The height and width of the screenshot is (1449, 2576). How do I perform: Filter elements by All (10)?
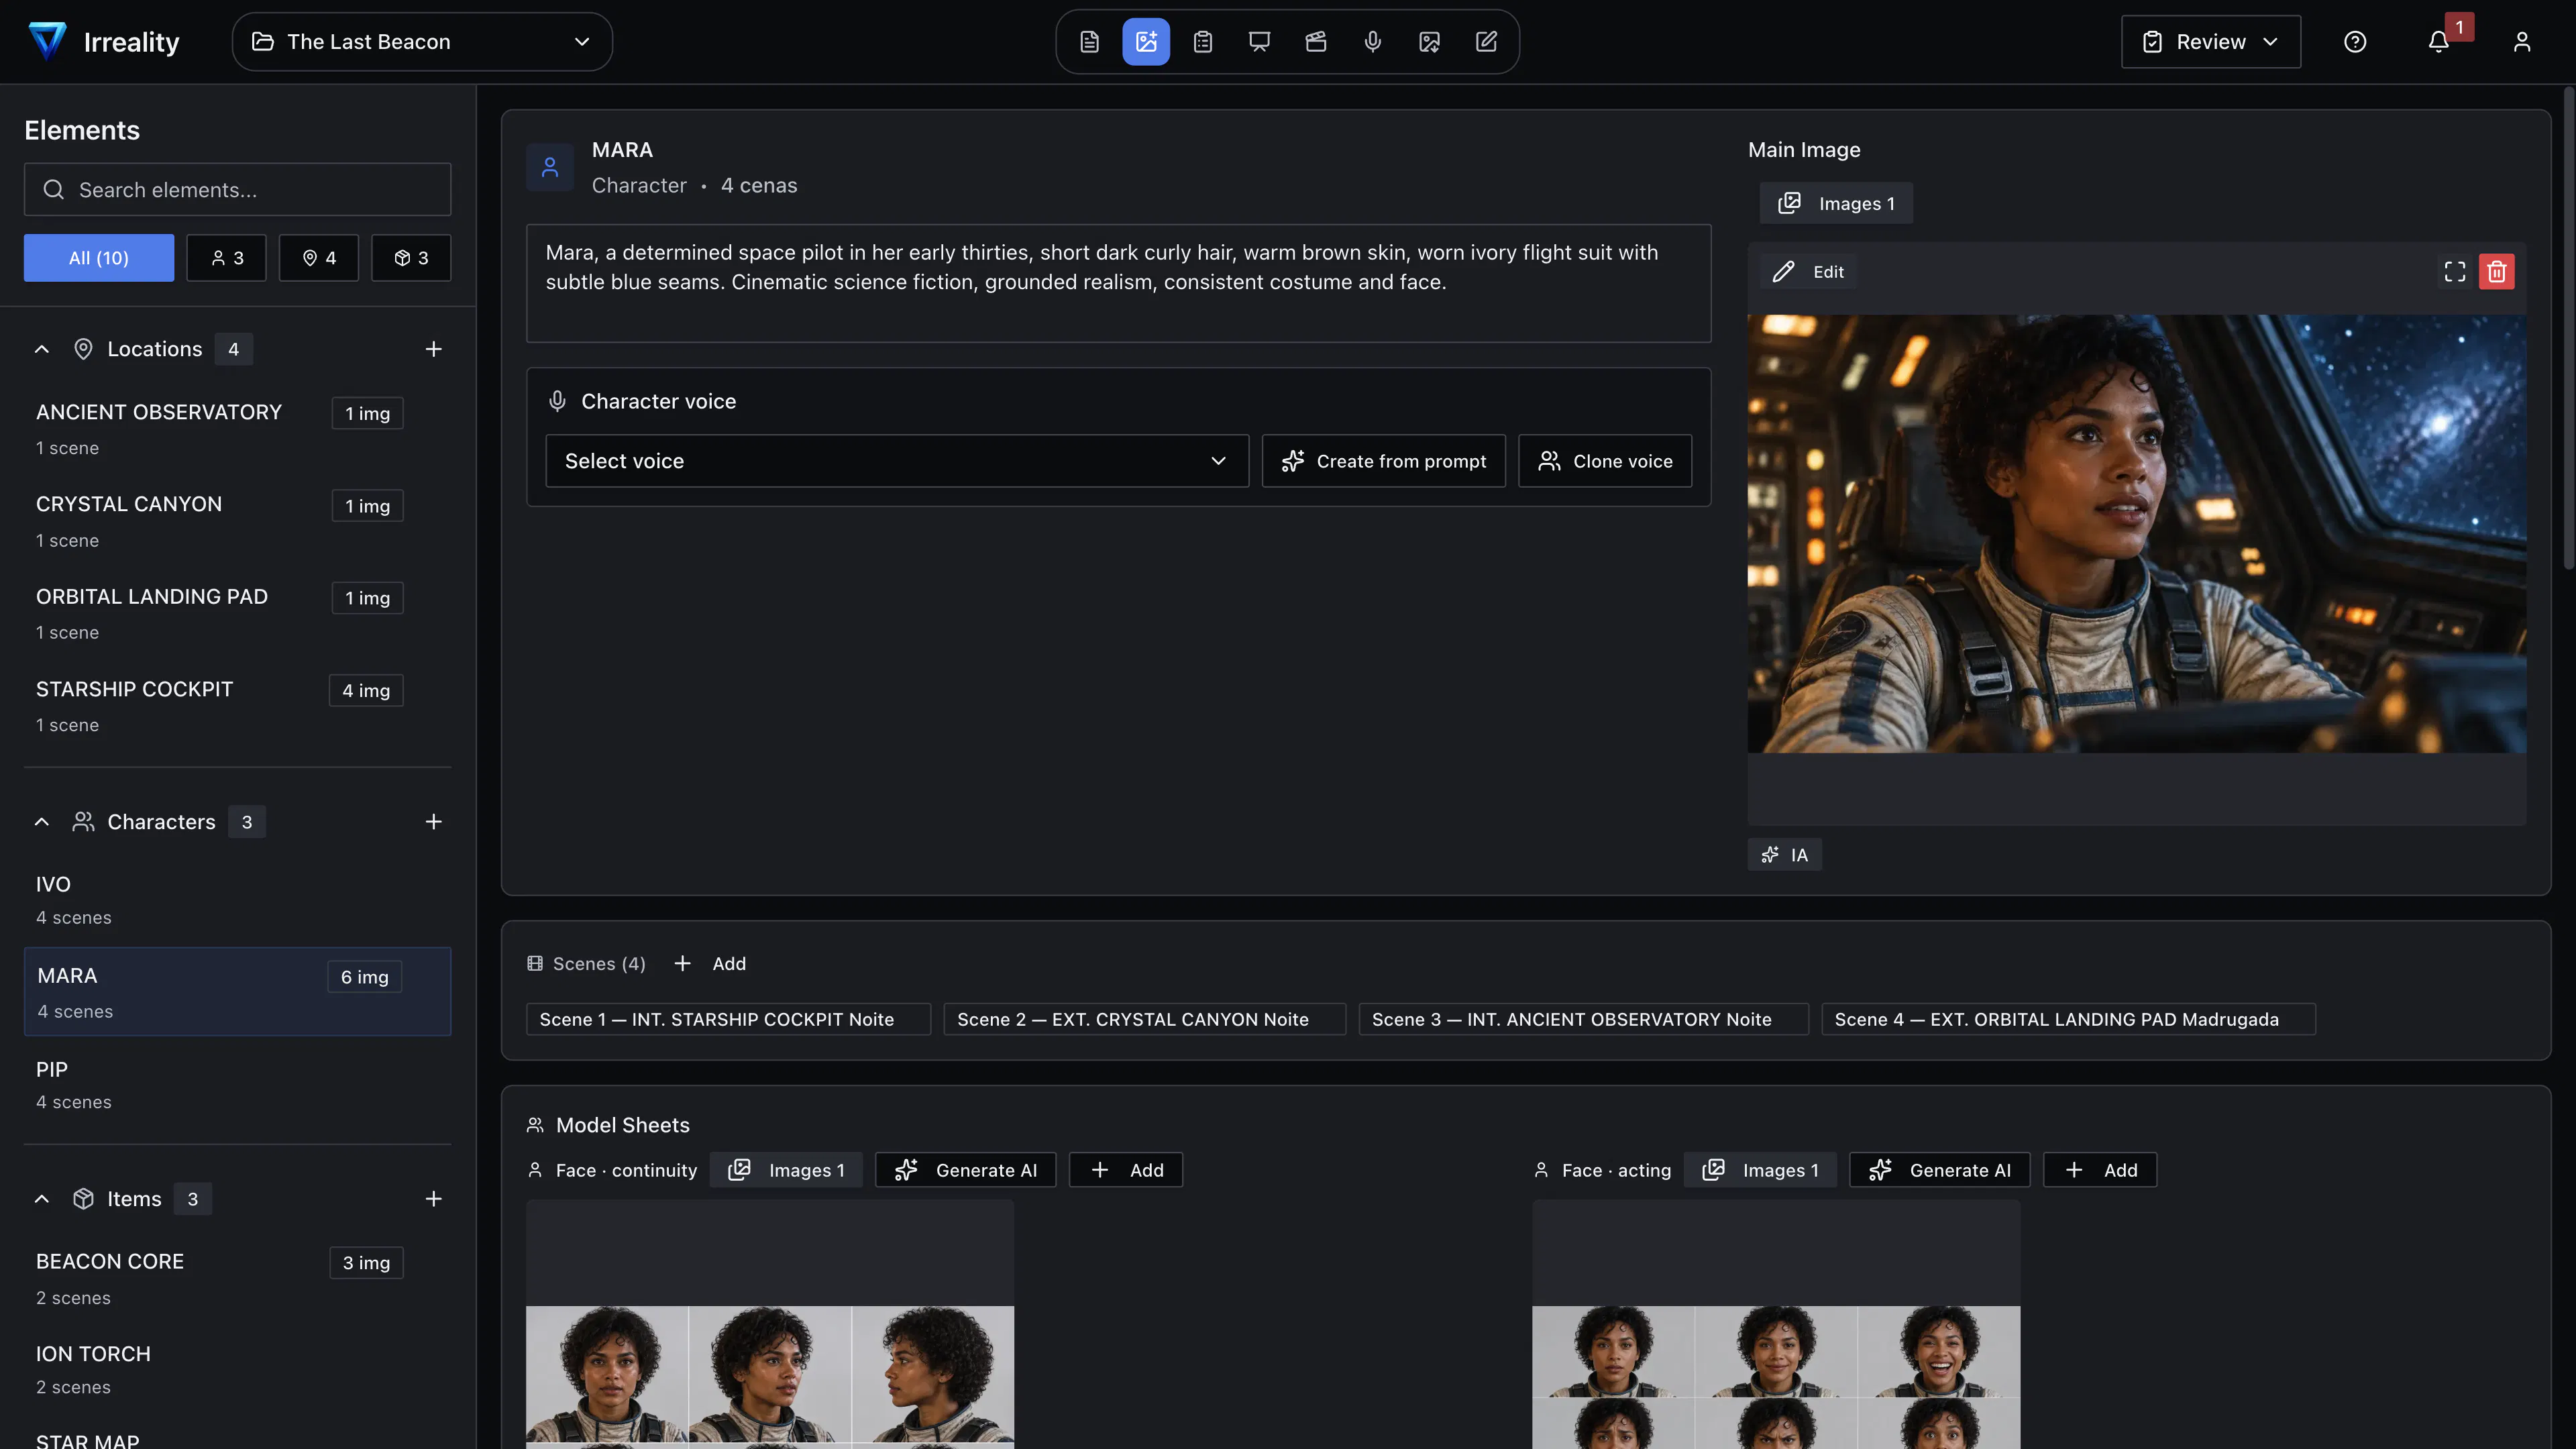99,258
